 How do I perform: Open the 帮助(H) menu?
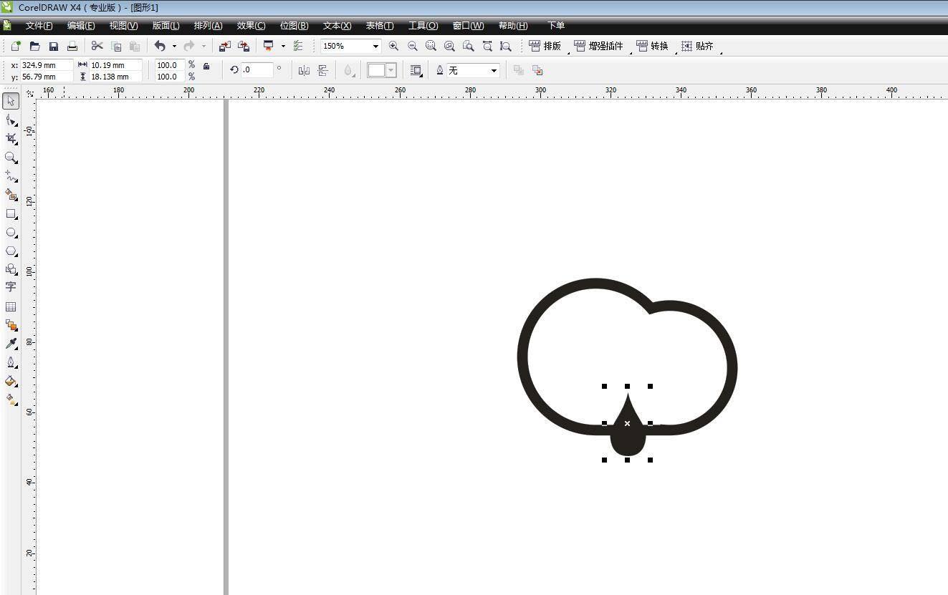(513, 26)
